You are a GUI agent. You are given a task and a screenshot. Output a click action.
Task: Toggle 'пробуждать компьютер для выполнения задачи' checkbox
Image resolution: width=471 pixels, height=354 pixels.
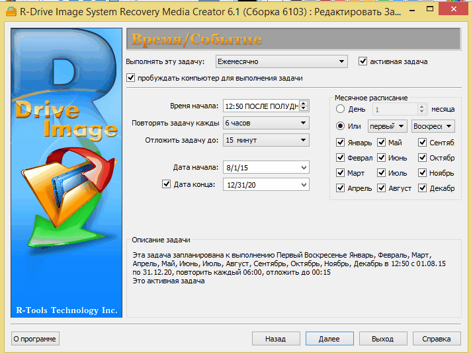(131, 78)
